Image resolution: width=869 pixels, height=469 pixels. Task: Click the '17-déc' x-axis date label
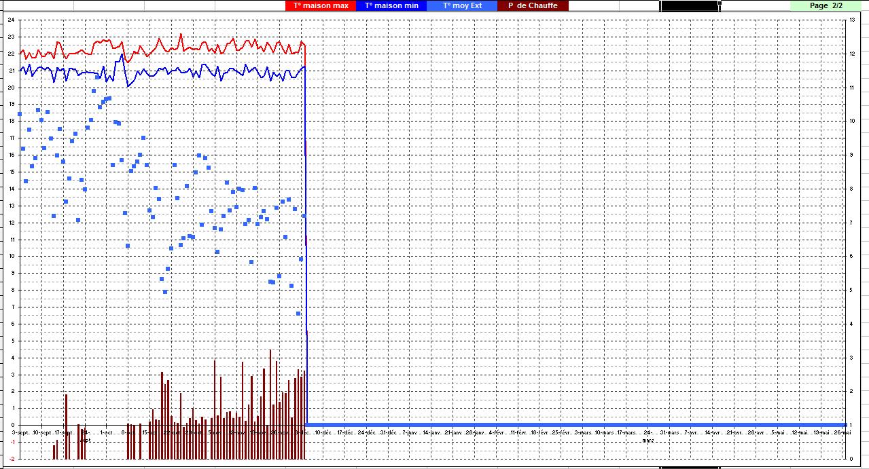344,432
